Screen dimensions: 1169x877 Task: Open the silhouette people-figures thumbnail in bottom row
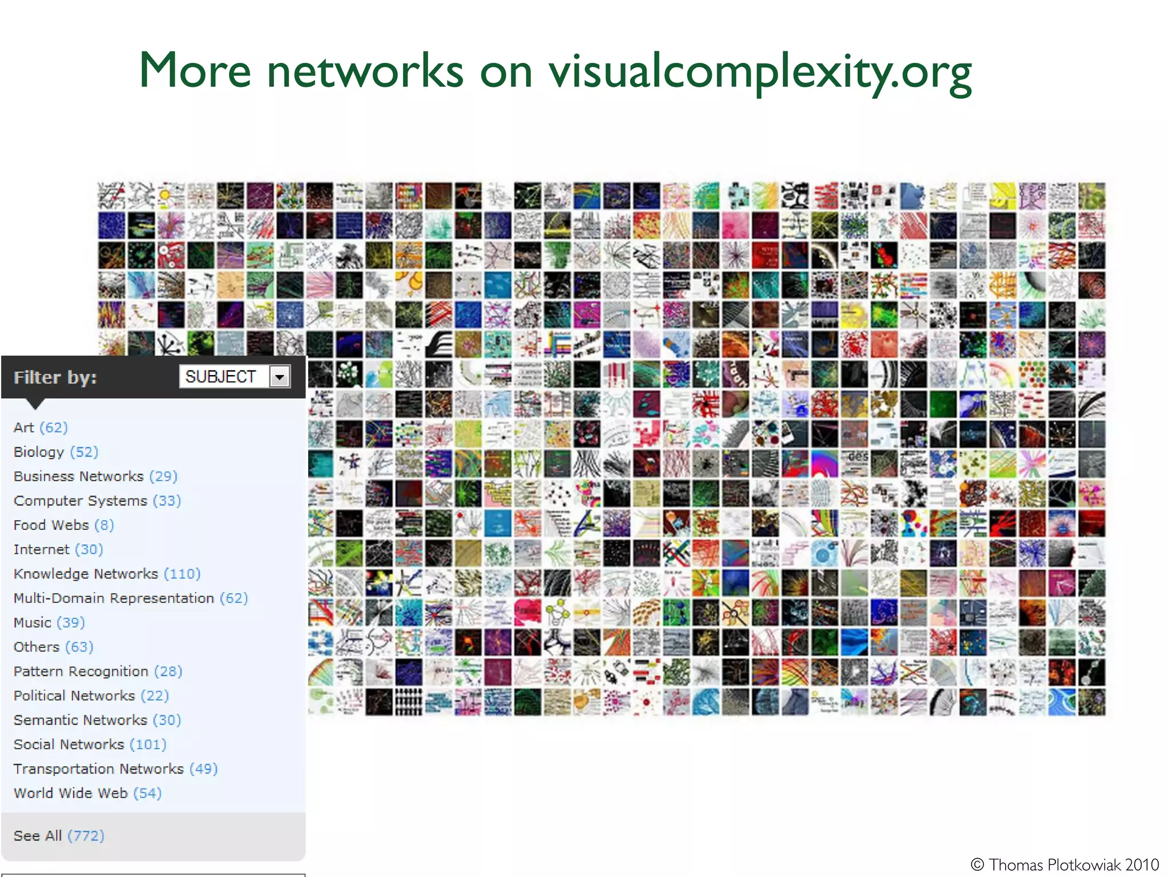click(x=408, y=702)
